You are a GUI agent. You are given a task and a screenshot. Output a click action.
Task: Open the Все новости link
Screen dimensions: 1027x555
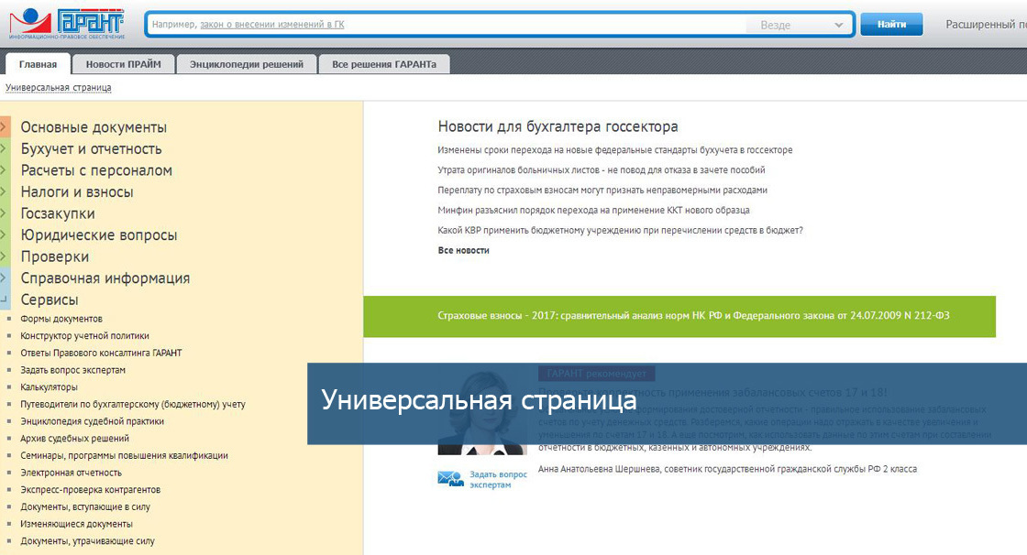coord(463,250)
